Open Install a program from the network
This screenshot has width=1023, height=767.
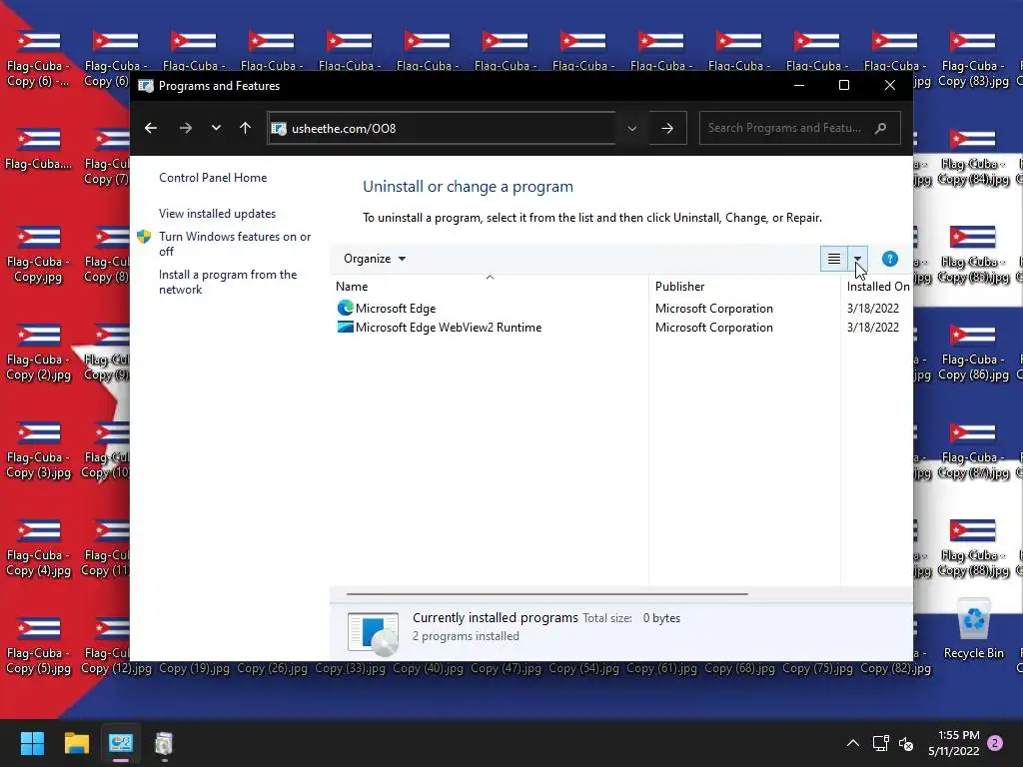[x=228, y=282]
